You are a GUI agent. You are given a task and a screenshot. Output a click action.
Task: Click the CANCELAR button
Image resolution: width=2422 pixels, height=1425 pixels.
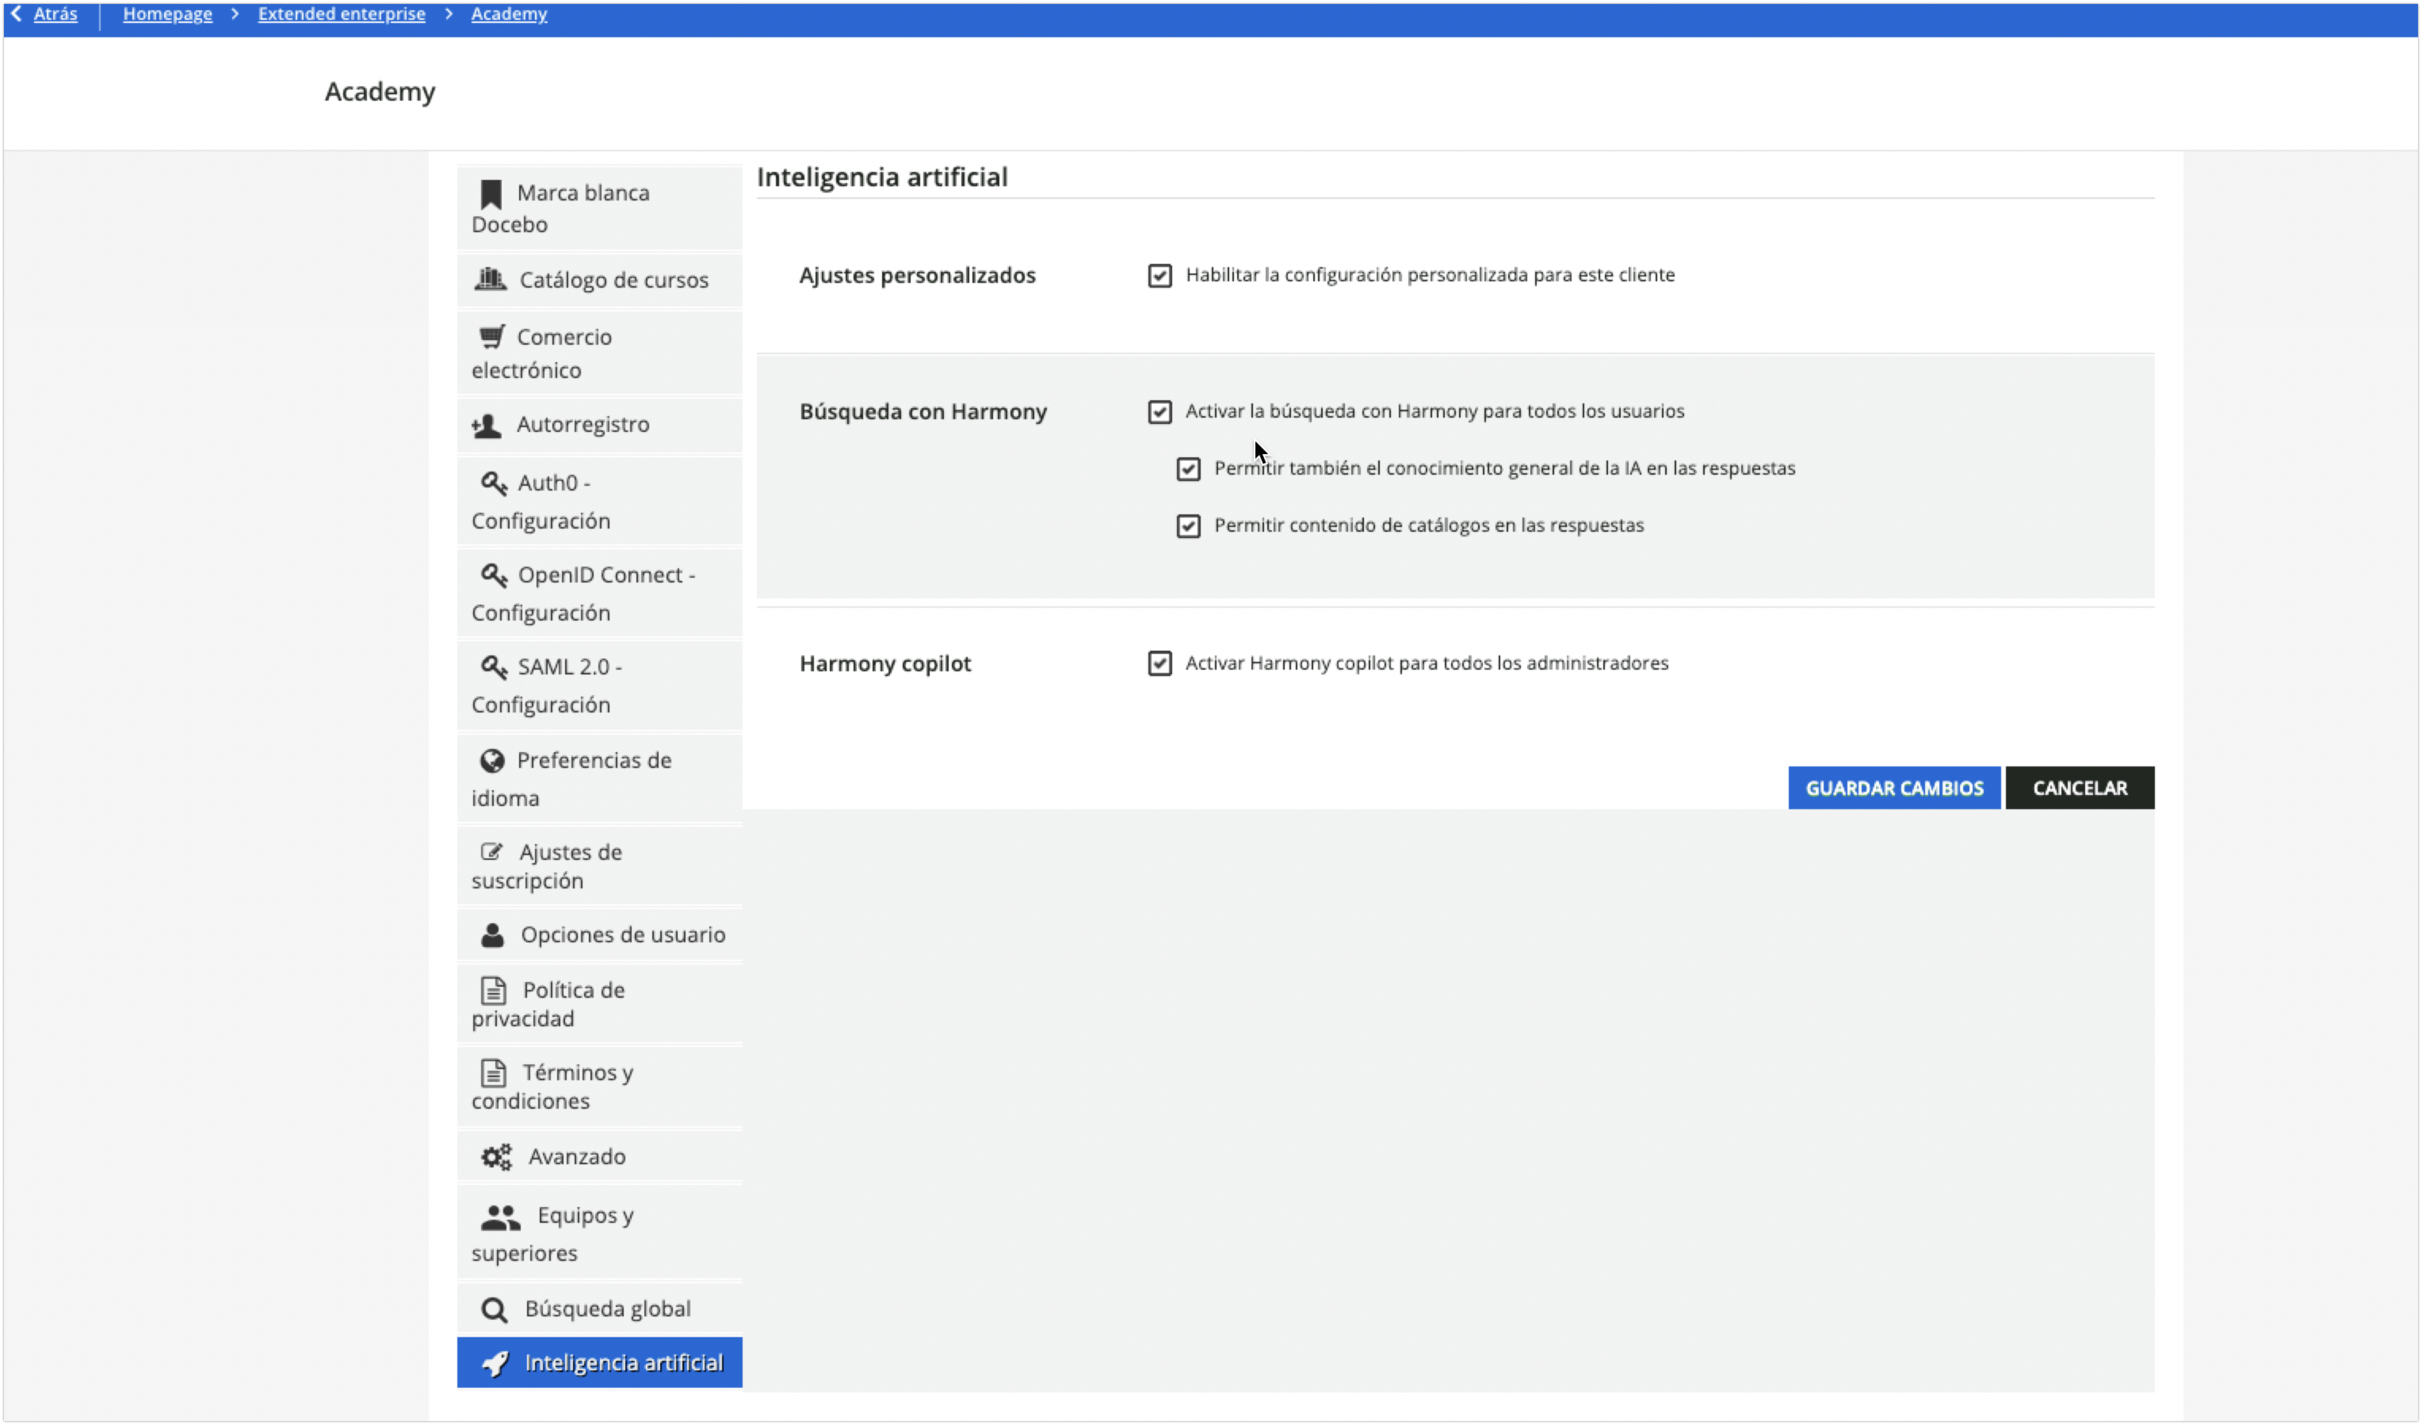coord(2079,787)
